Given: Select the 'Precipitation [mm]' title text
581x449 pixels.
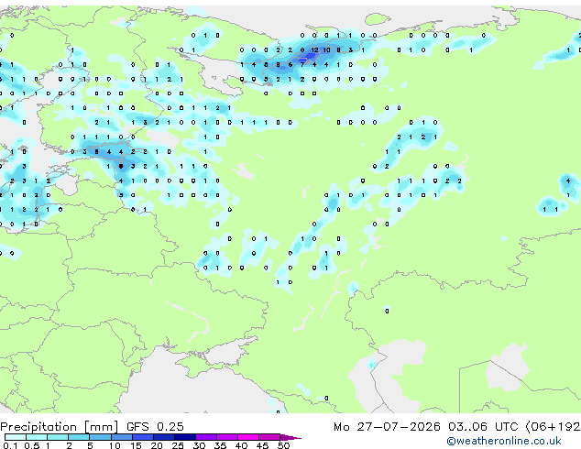Looking at the screenshot, I should click(x=60, y=427).
